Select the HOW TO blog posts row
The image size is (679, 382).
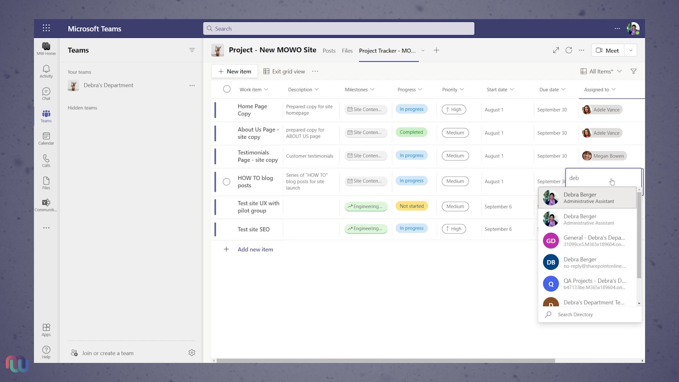[227, 182]
